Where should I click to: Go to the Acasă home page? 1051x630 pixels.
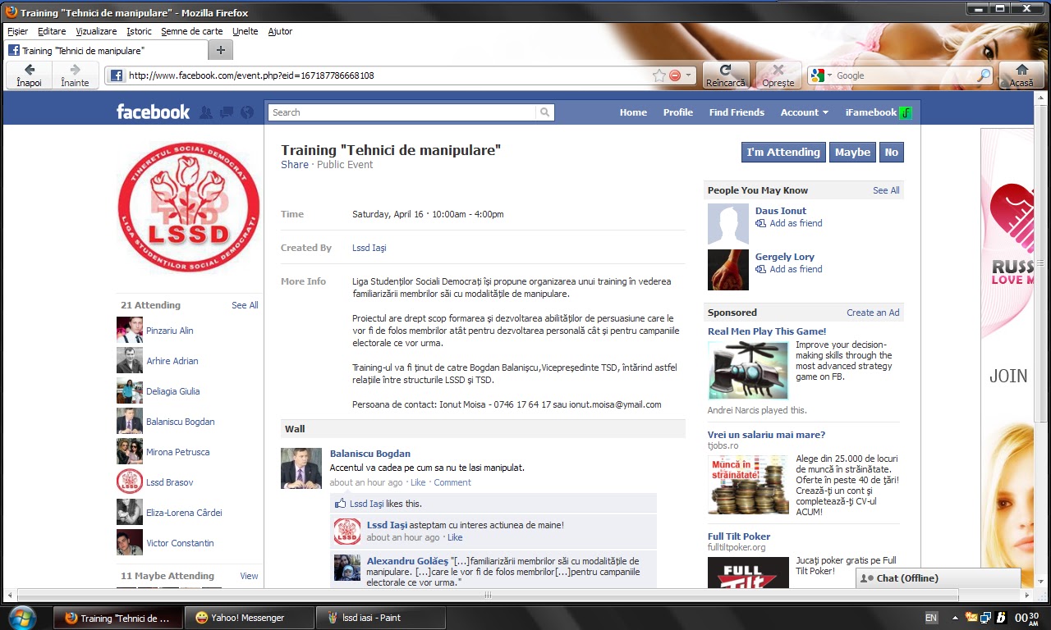pos(1021,75)
